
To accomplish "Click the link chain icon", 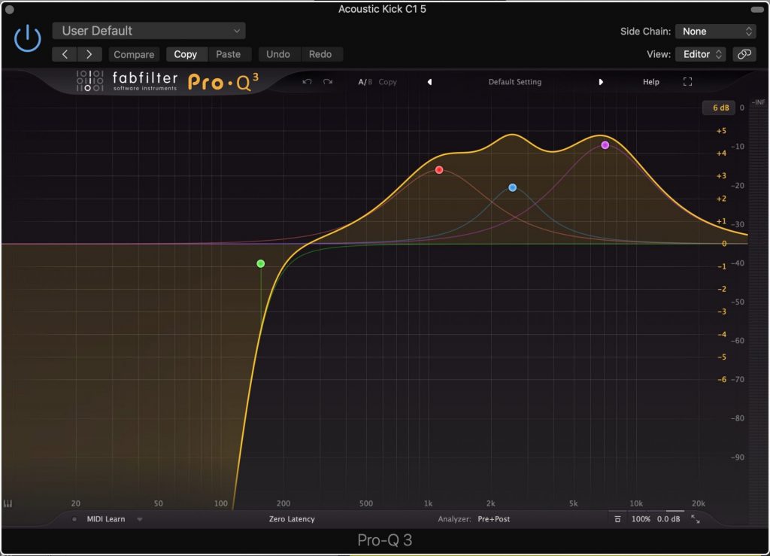I will (x=744, y=54).
